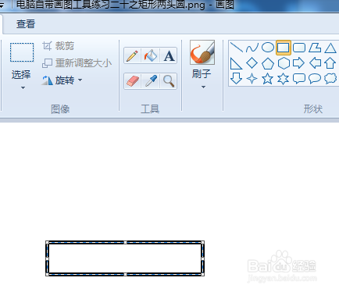Pick the Oval callout shape
This screenshot has height=292, width=339.
(x=315, y=78)
